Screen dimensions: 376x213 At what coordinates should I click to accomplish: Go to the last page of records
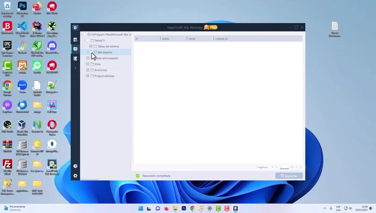pyautogui.click(x=301, y=167)
